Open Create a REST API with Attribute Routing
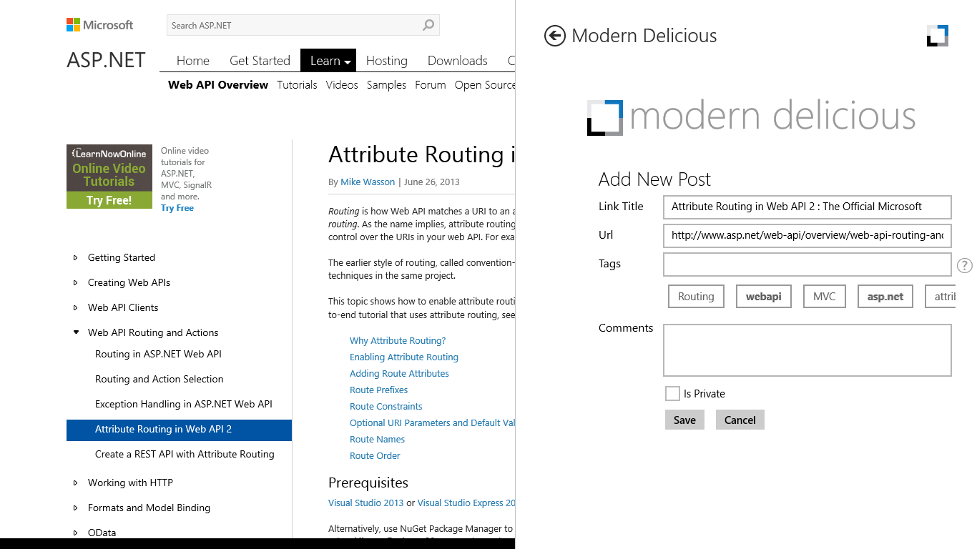Image resolution: width=977 pixels, height=549 pixels. (185, 454)
